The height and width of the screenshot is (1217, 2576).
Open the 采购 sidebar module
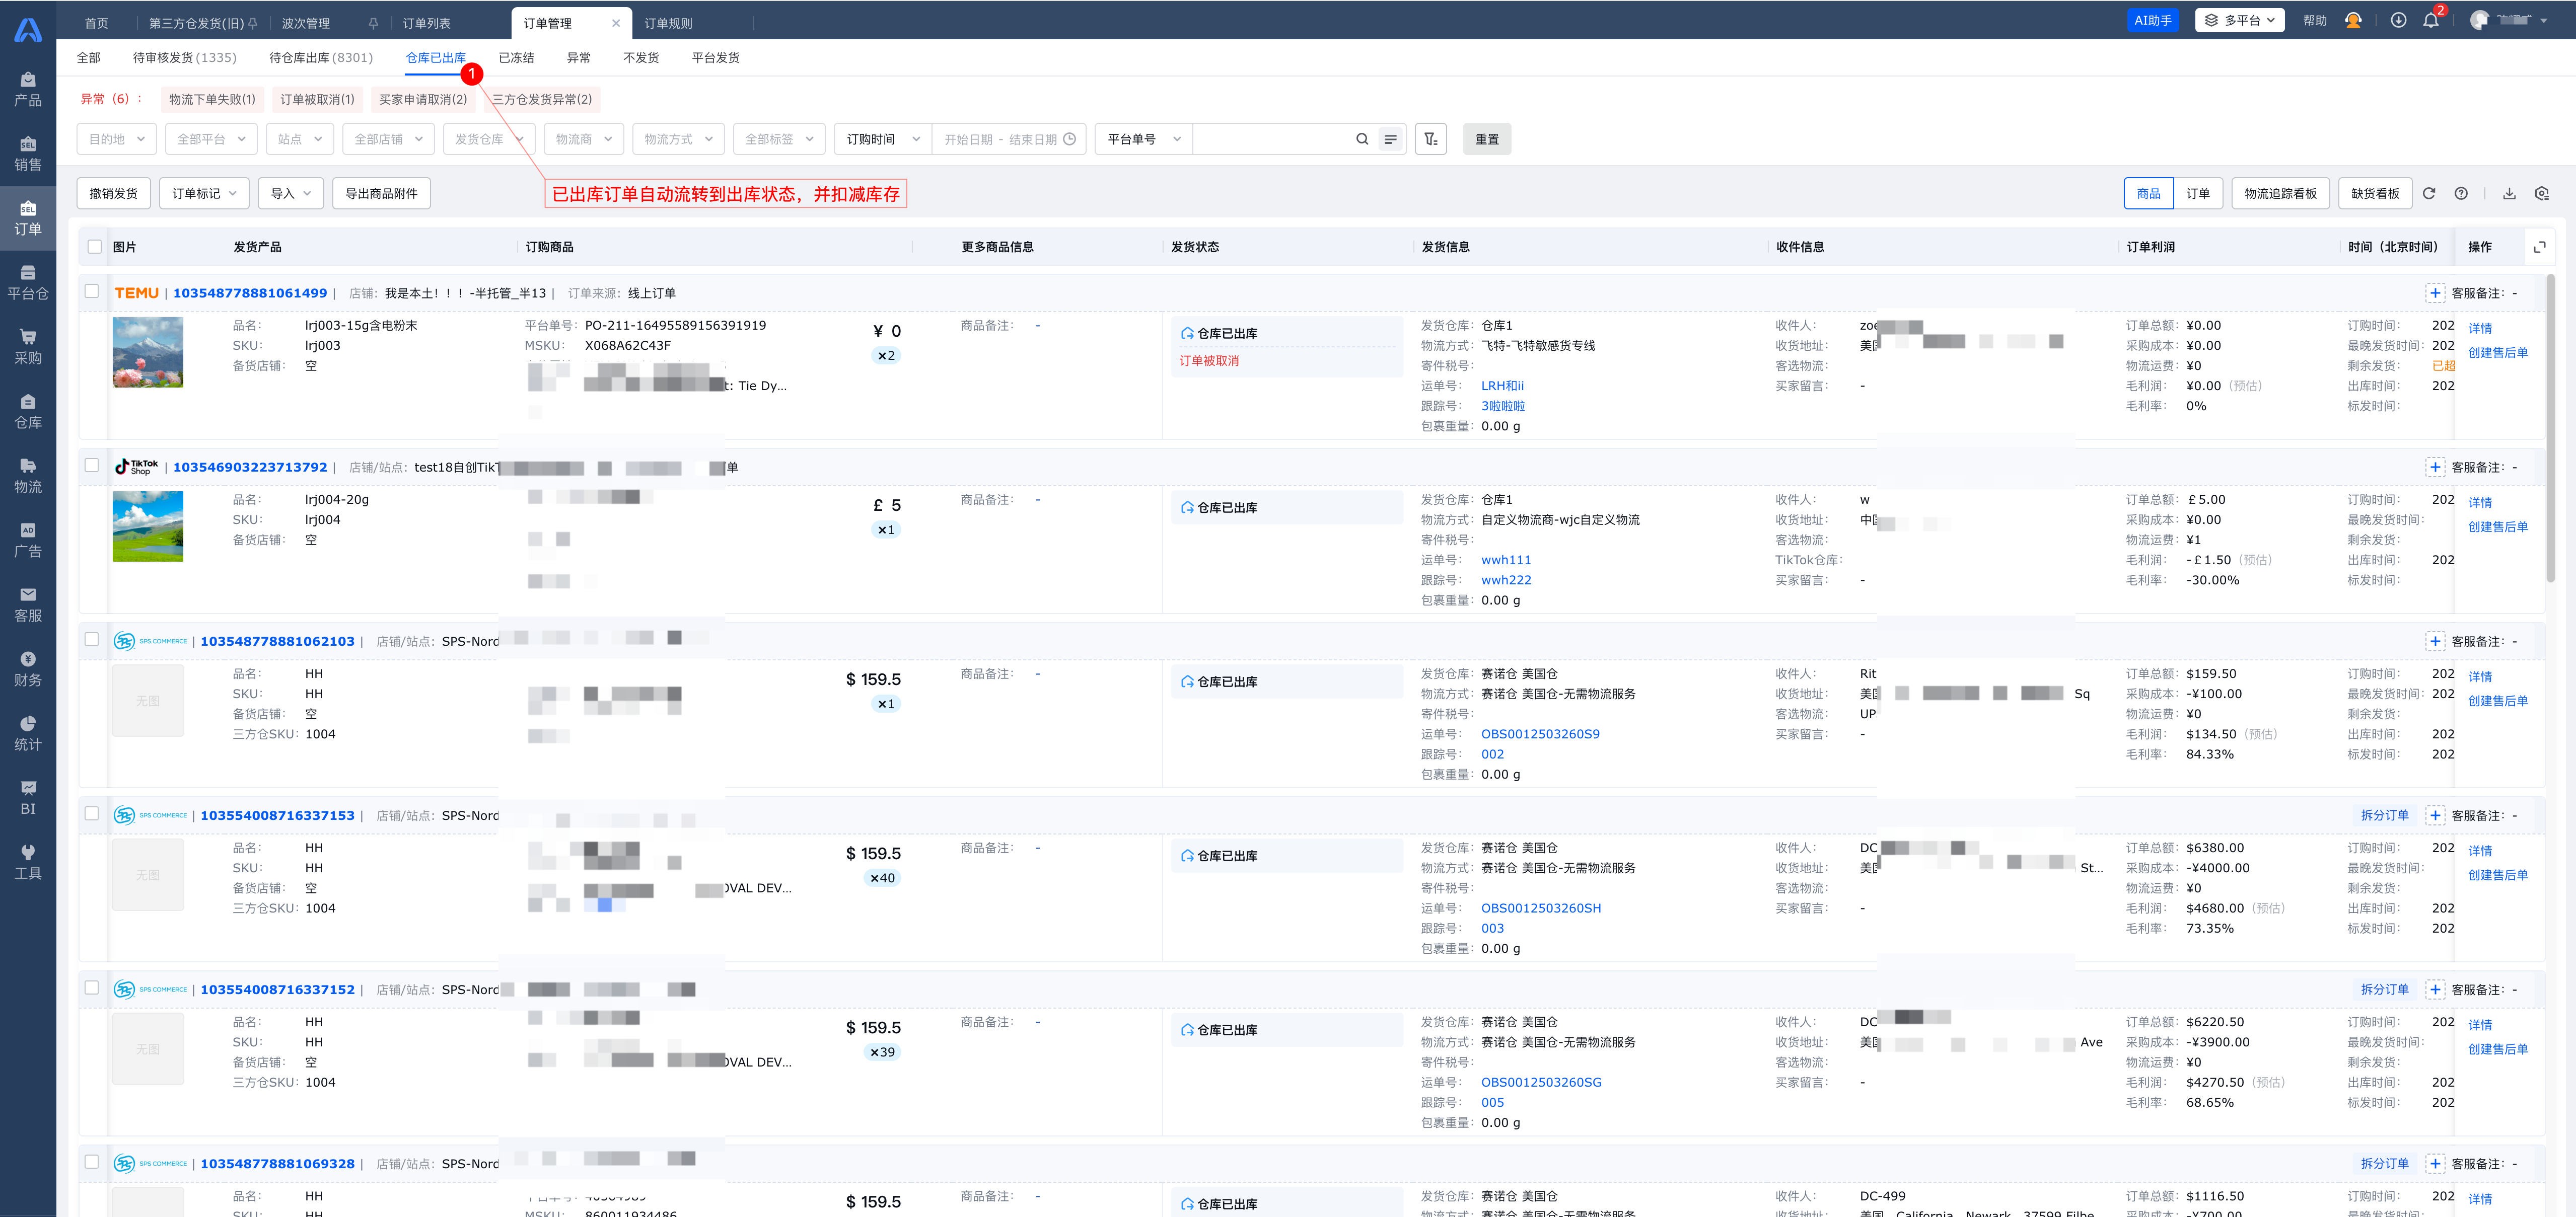pyautogui.click(x=28, y=347)
